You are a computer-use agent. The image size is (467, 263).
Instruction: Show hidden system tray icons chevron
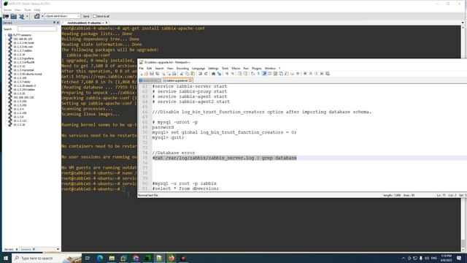(x=404, y=258)
